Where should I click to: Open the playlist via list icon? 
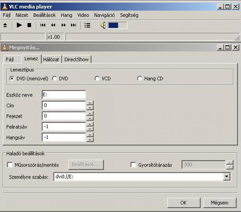pos(87,25)
